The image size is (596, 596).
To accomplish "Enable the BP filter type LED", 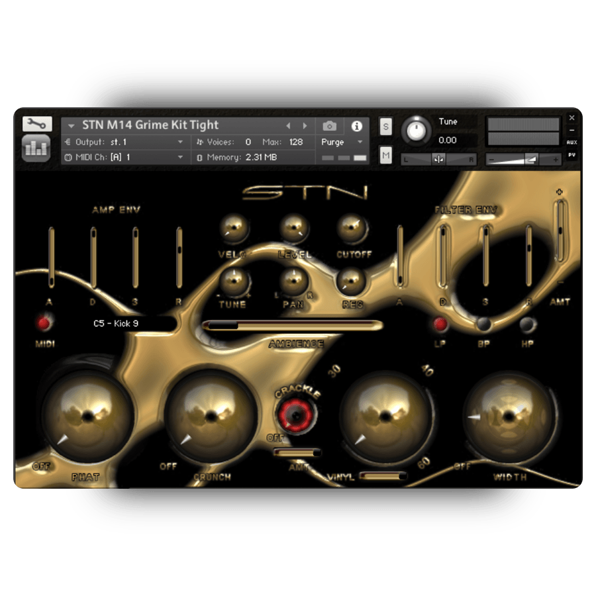I will click(x=483, y=324).
